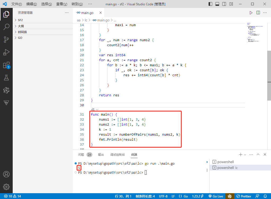Screen dimensions: 271x199
Task: Start Go Live server
Action: (216, 196)
